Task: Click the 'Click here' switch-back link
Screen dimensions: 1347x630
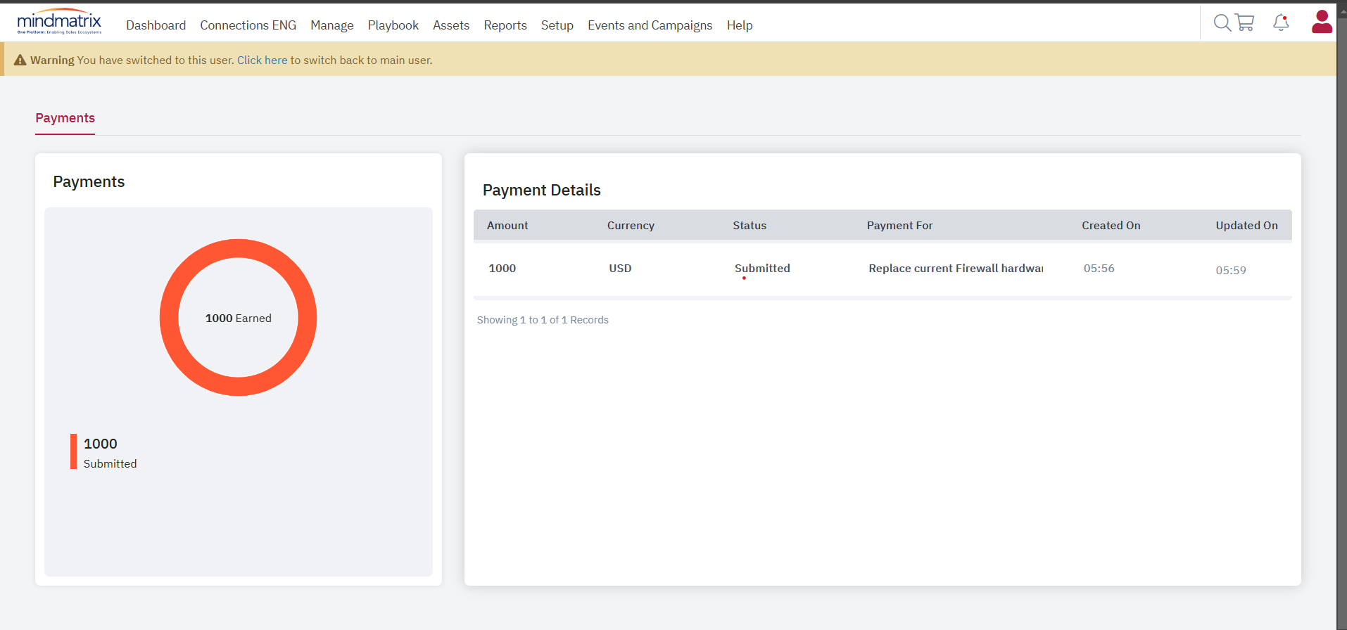Action: pyautogui.click(x=262, y=60)
